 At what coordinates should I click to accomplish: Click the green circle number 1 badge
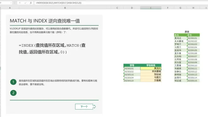pyautogui.click(x=13, y=82)
